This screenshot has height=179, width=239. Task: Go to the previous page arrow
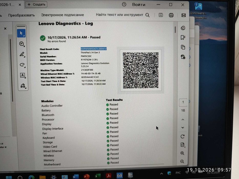(x=183, y=120)
